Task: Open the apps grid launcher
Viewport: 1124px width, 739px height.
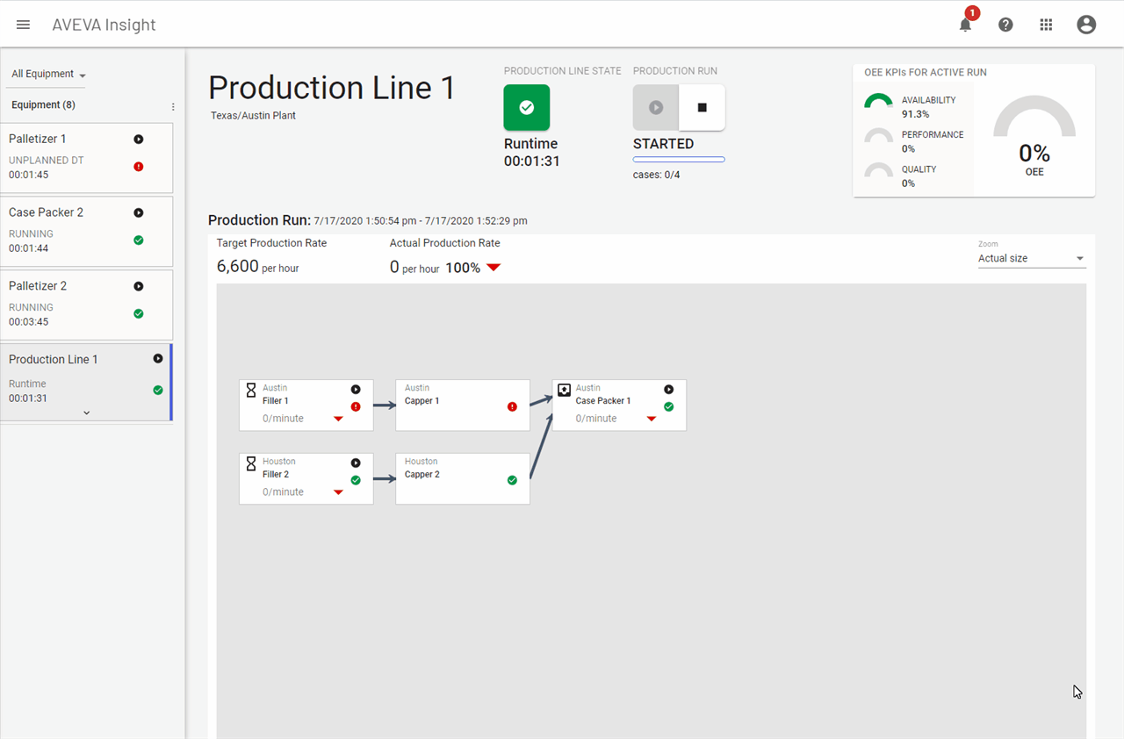Action: pos(1046,25)
